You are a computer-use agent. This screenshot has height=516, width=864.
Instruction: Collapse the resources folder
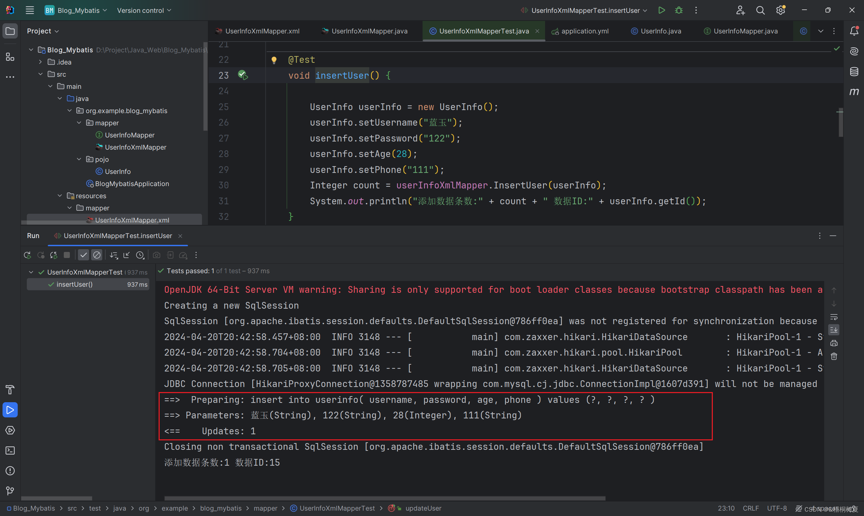point(60,196)
